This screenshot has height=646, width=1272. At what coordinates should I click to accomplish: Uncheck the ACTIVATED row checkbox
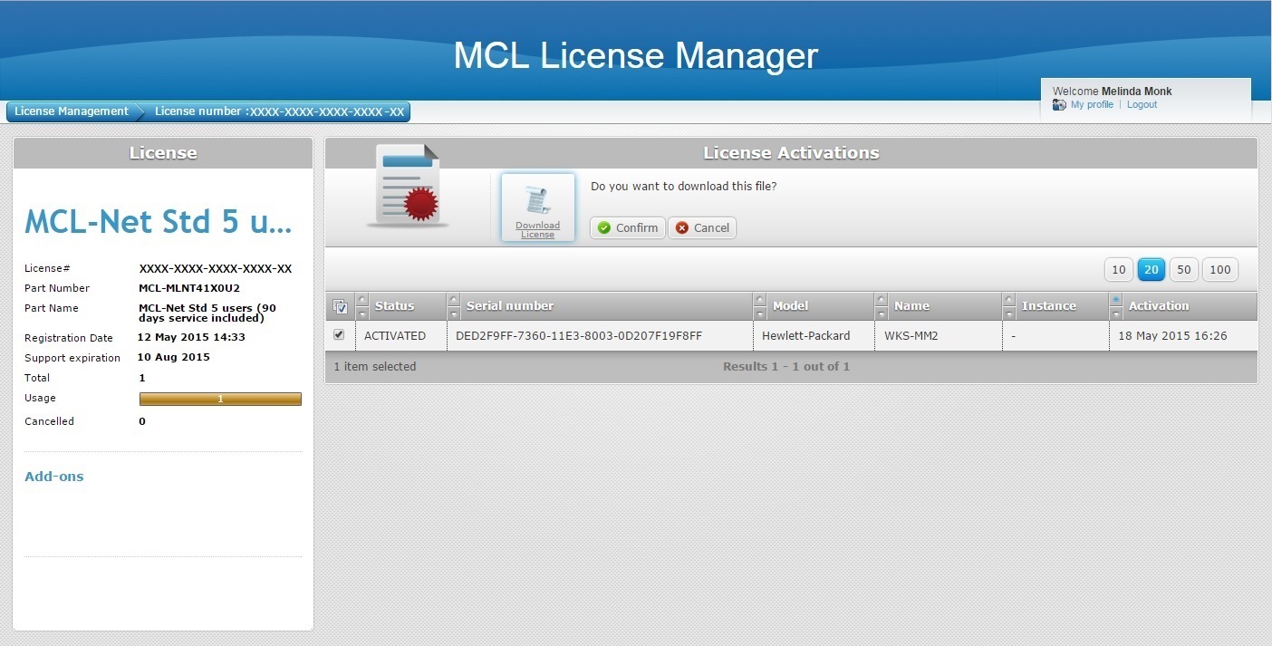[x=339, y=334]
